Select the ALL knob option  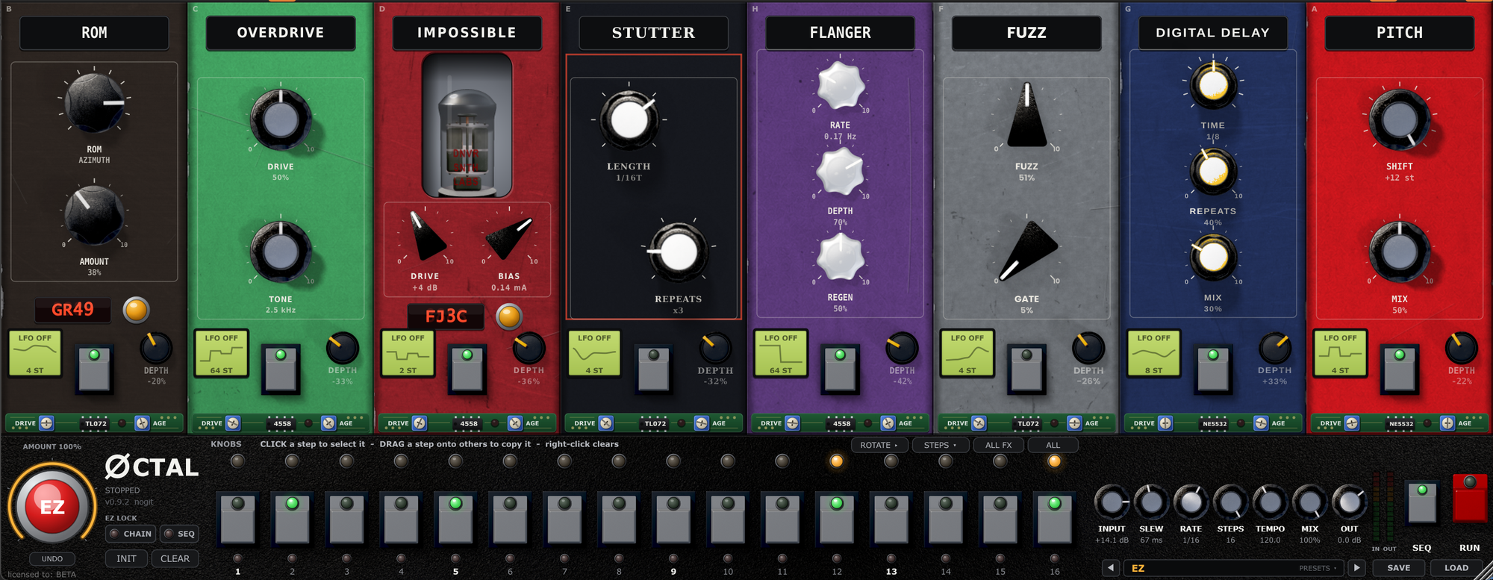click(1053, 445)
